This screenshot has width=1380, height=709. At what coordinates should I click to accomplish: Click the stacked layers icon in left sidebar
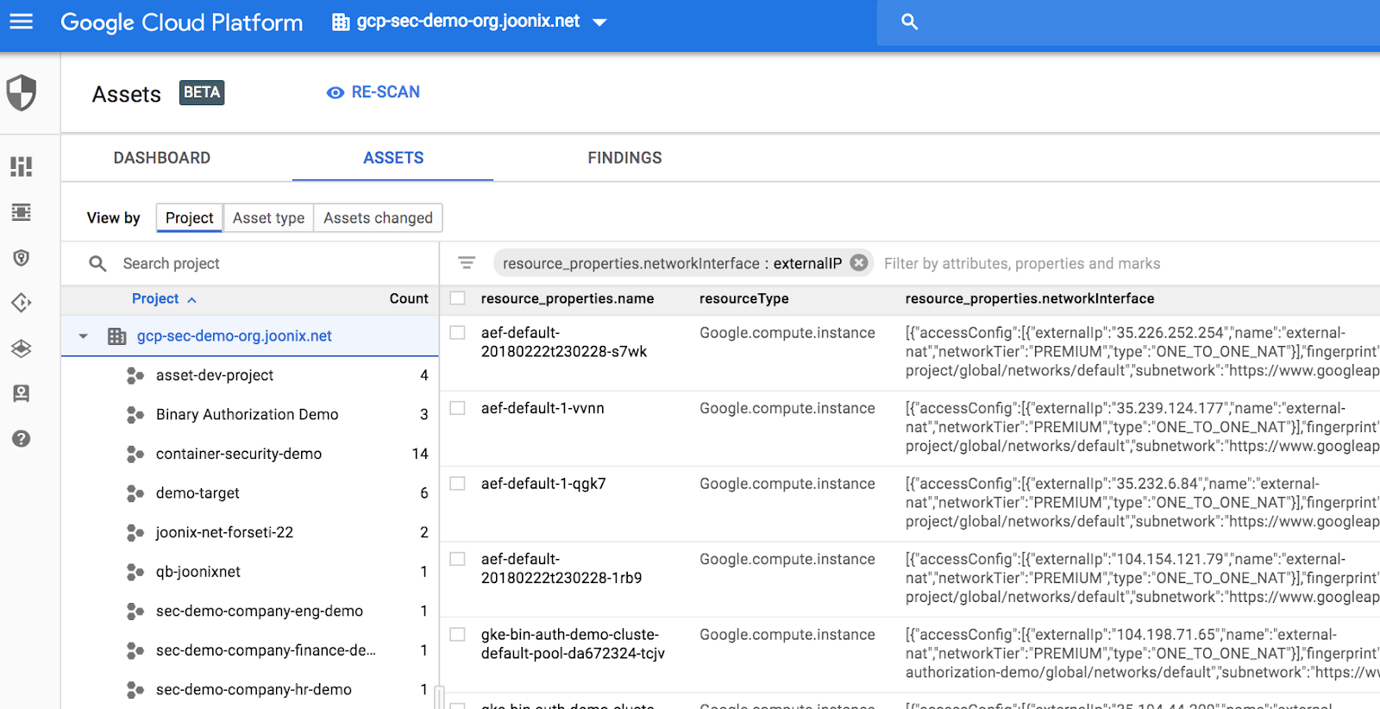pyautogui.click(x=22, y=348)
